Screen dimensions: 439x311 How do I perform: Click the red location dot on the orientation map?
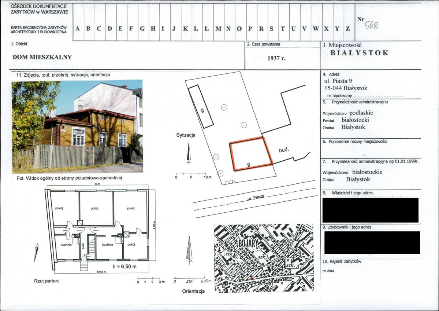pyautogui.click(x=252, y=279)
